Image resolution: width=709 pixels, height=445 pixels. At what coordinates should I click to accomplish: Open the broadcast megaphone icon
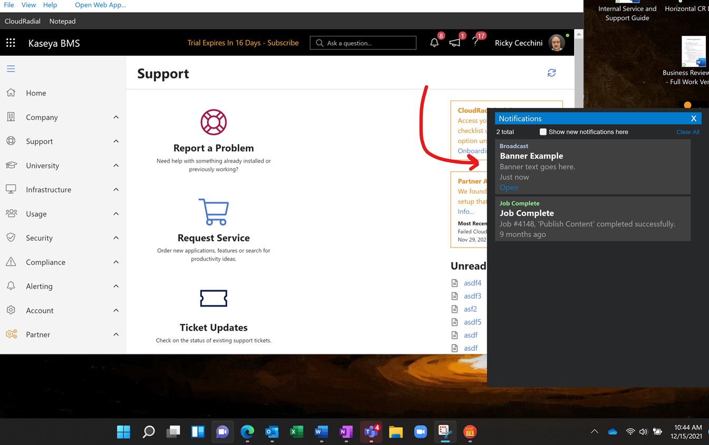click(455, 43)
